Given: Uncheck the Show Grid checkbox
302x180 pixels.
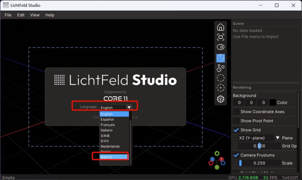Looking at the screenshot, I should point(236,130).
